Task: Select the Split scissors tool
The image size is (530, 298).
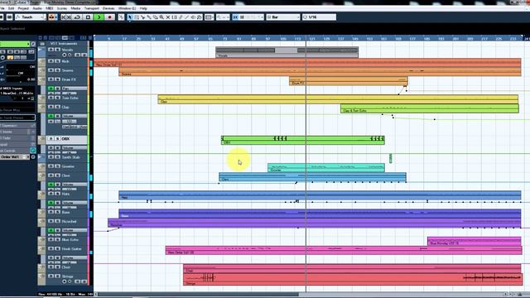Action: pos(142,17)
